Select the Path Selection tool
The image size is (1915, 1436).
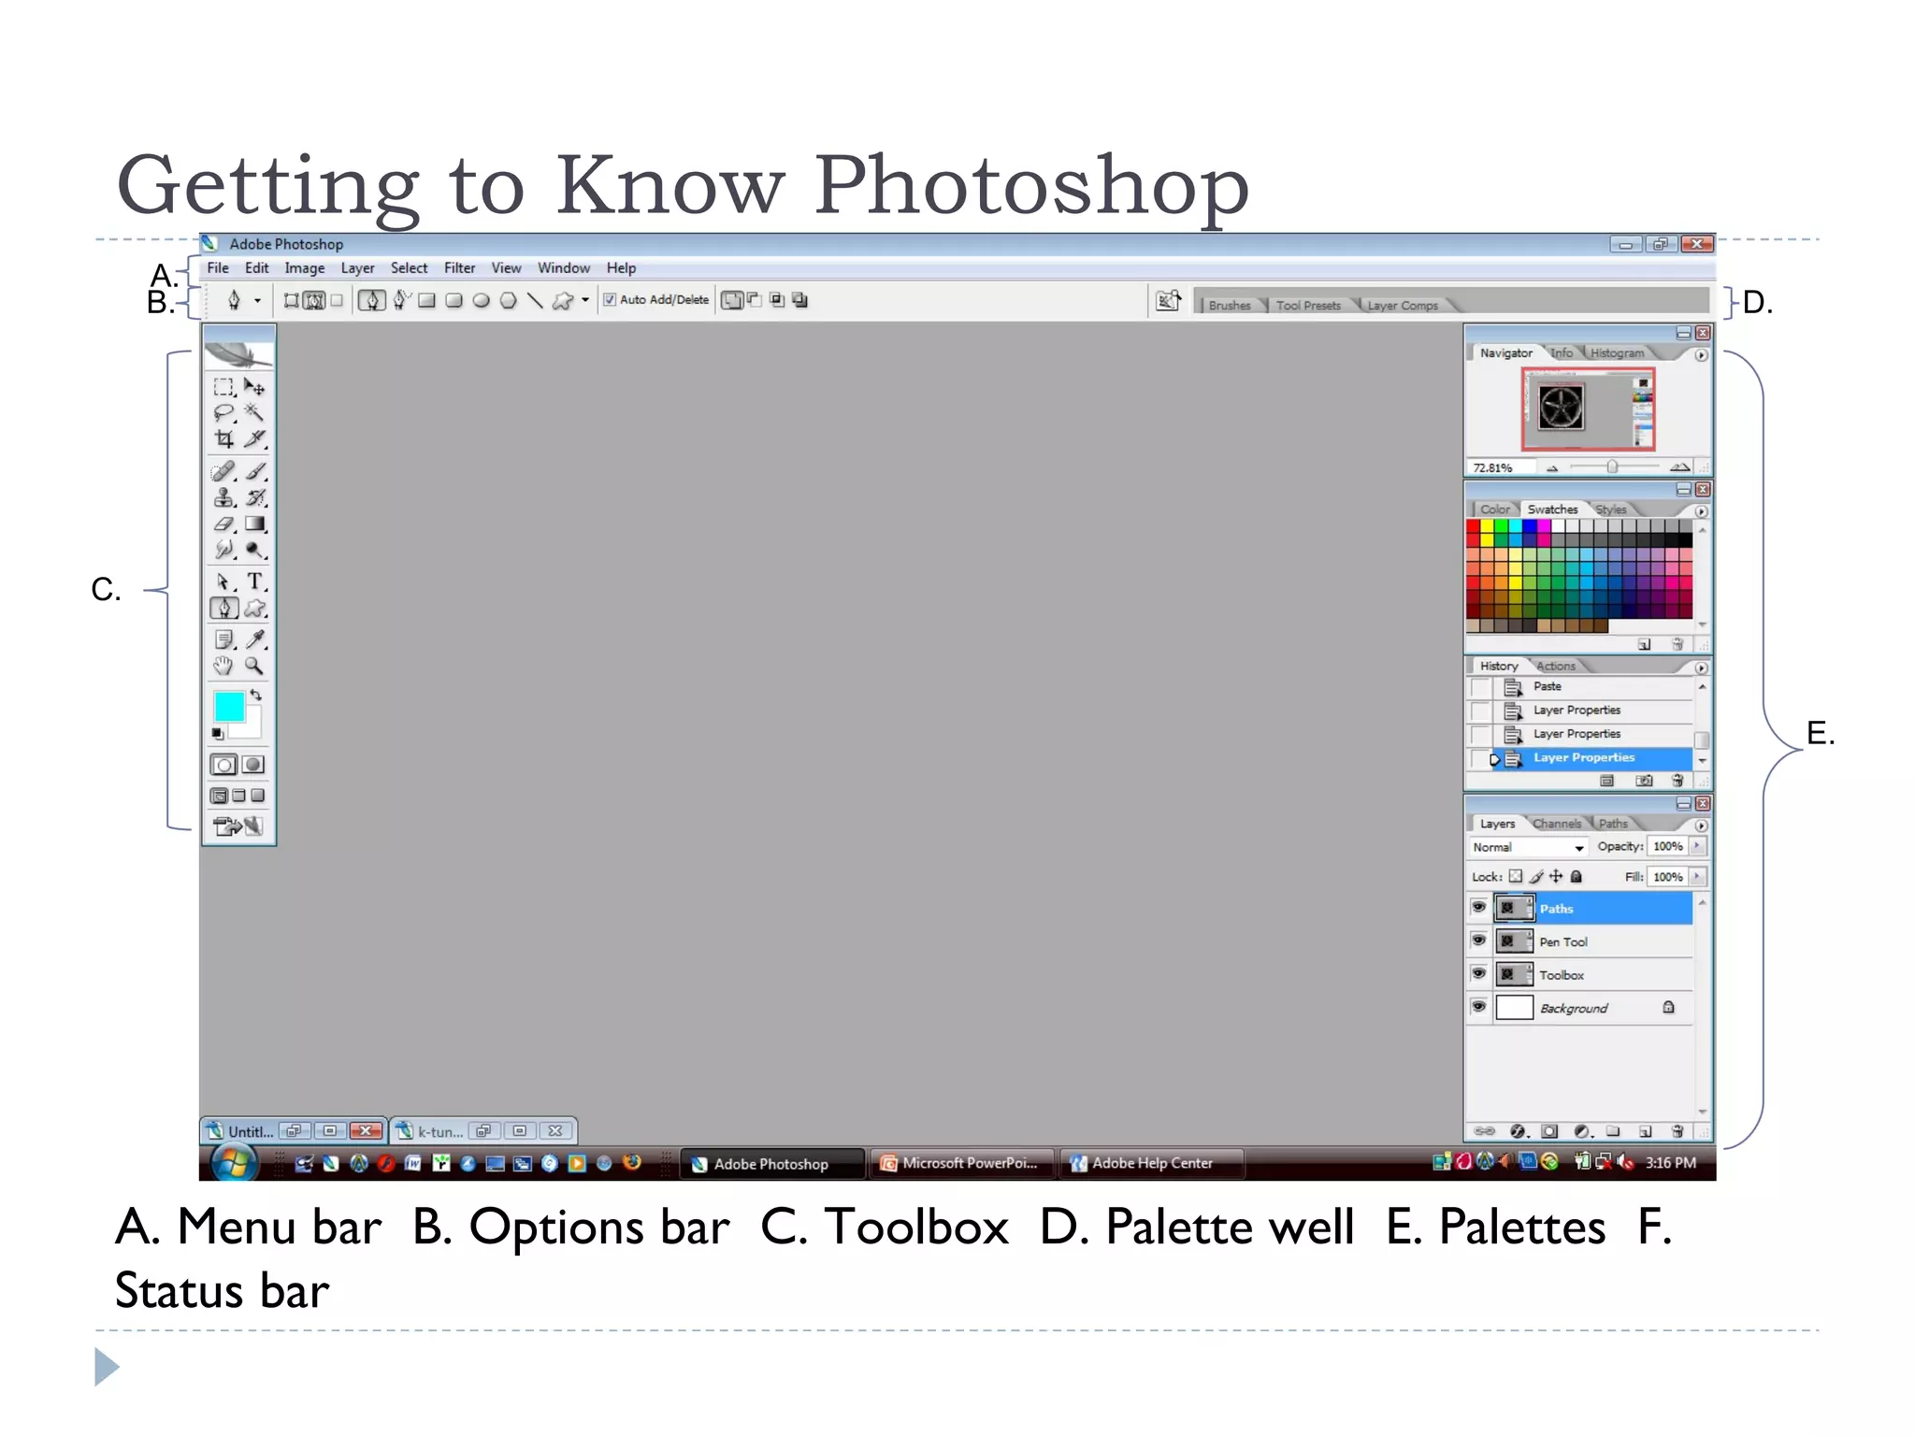[223, 582]
